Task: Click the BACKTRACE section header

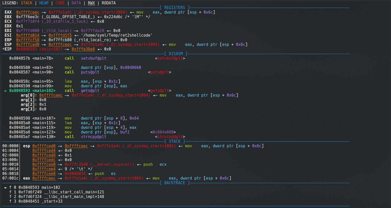Action: (175, 183)
